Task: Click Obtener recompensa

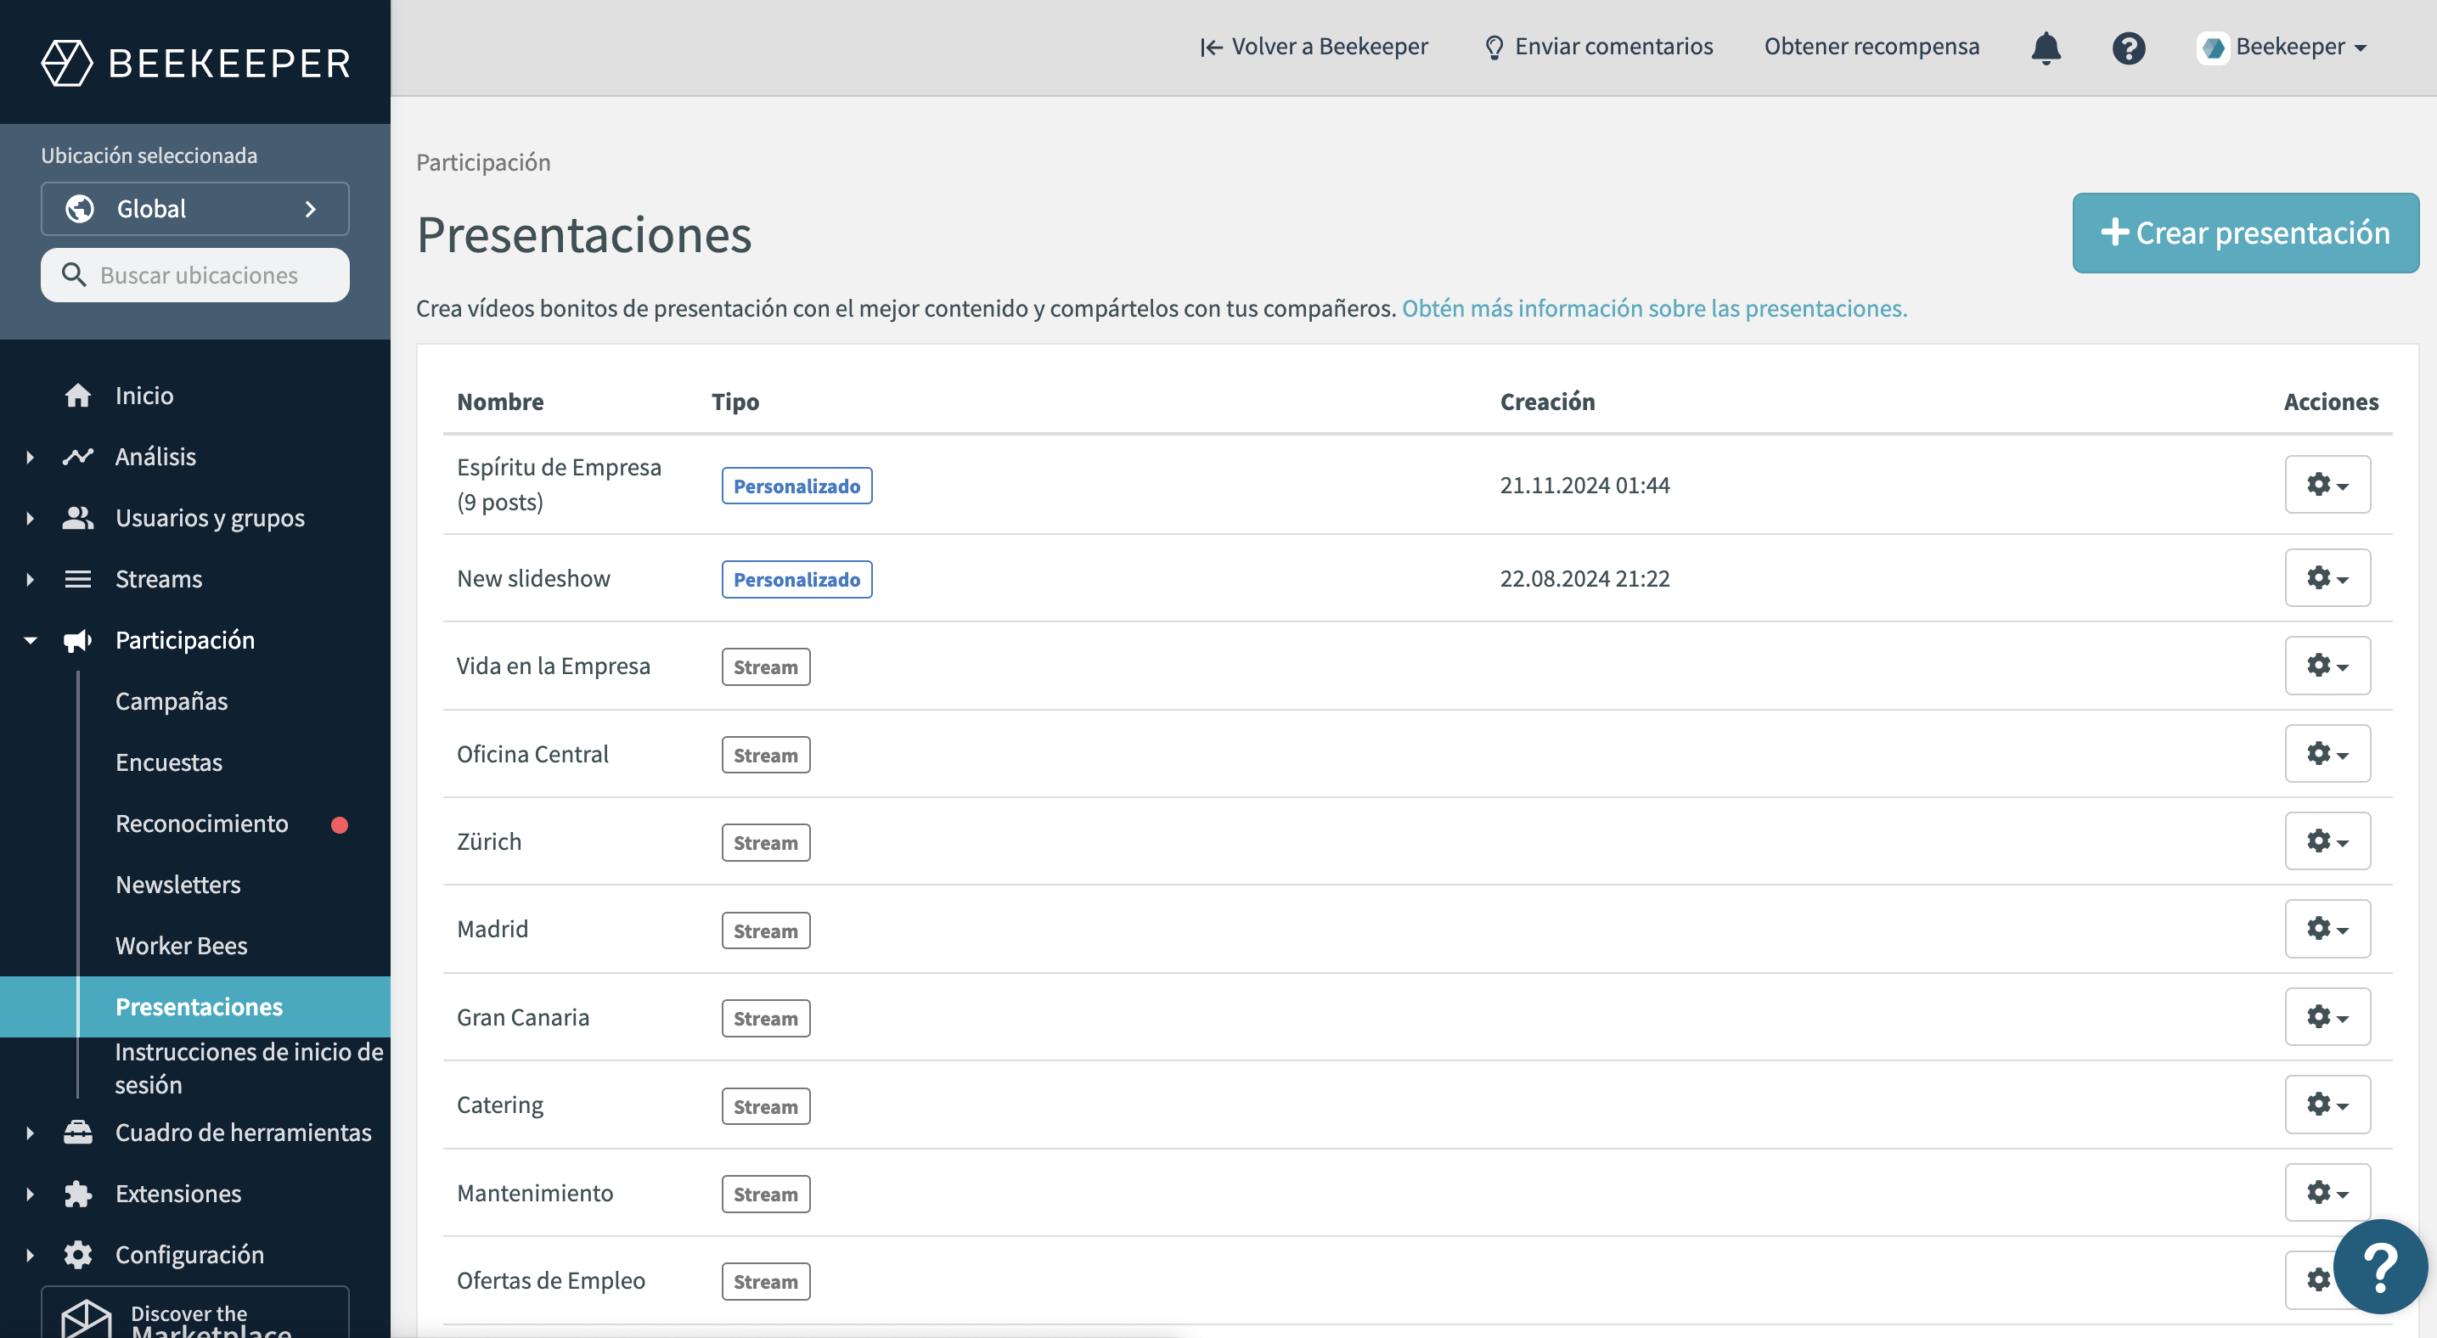Action: tap(1871, 48)
